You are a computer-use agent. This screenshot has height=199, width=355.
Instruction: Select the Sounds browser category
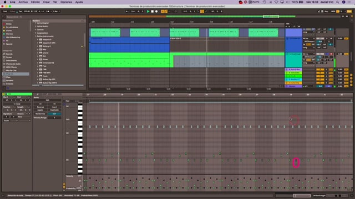(x=9, y=54)
